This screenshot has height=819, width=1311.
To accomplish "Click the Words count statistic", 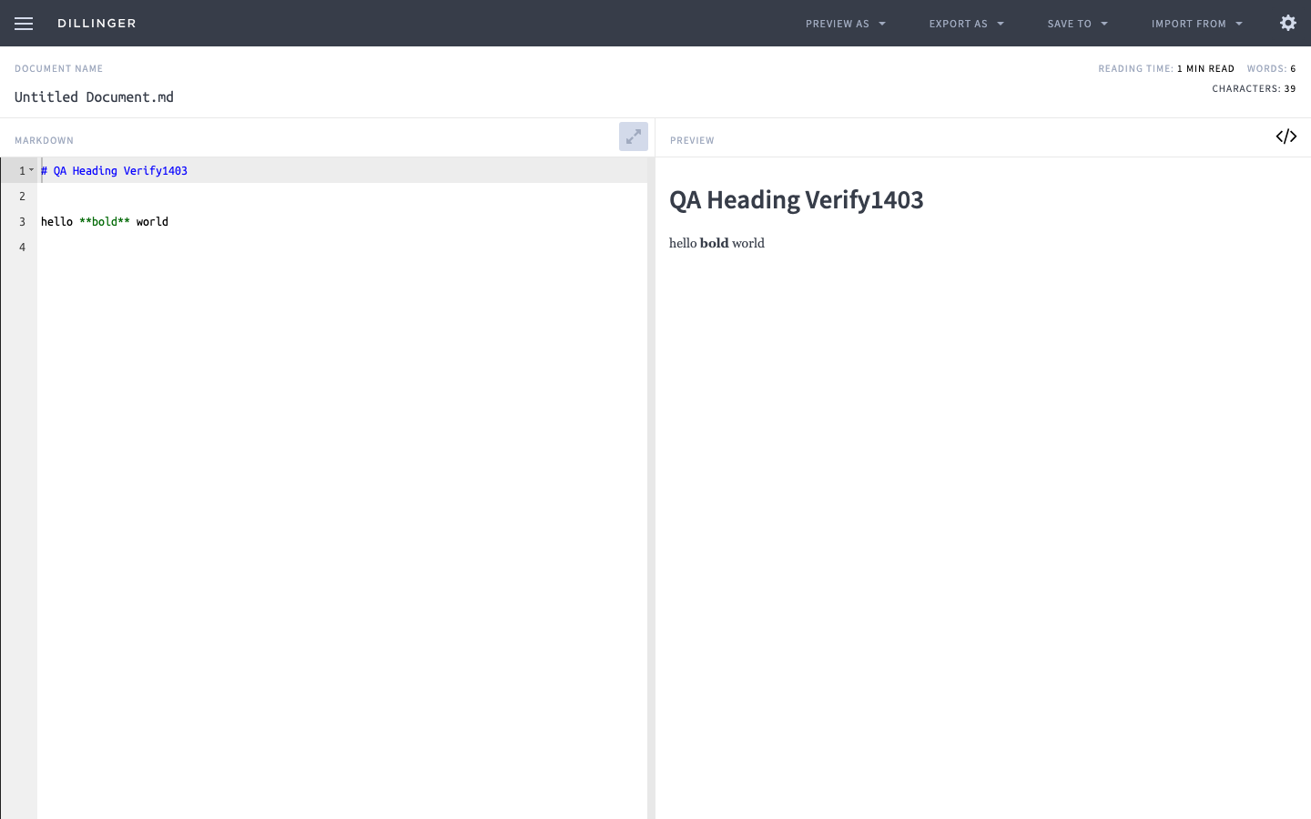I will (x=1272, y=69).
